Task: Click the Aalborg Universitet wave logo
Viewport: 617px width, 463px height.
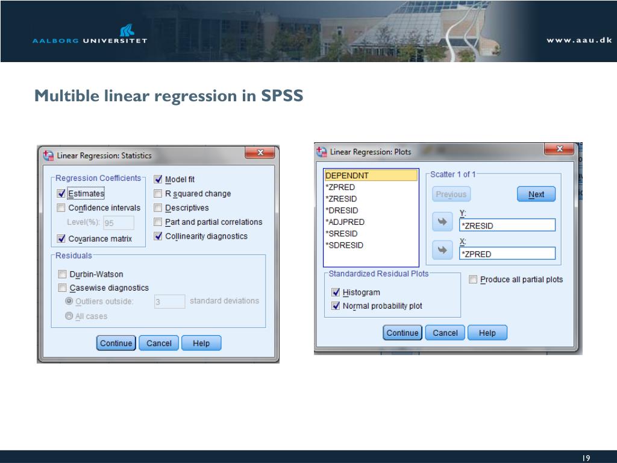Action: point(127,30)
